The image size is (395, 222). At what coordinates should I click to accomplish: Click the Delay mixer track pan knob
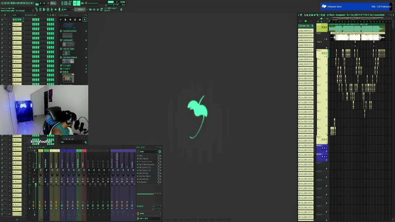[123, 174]
